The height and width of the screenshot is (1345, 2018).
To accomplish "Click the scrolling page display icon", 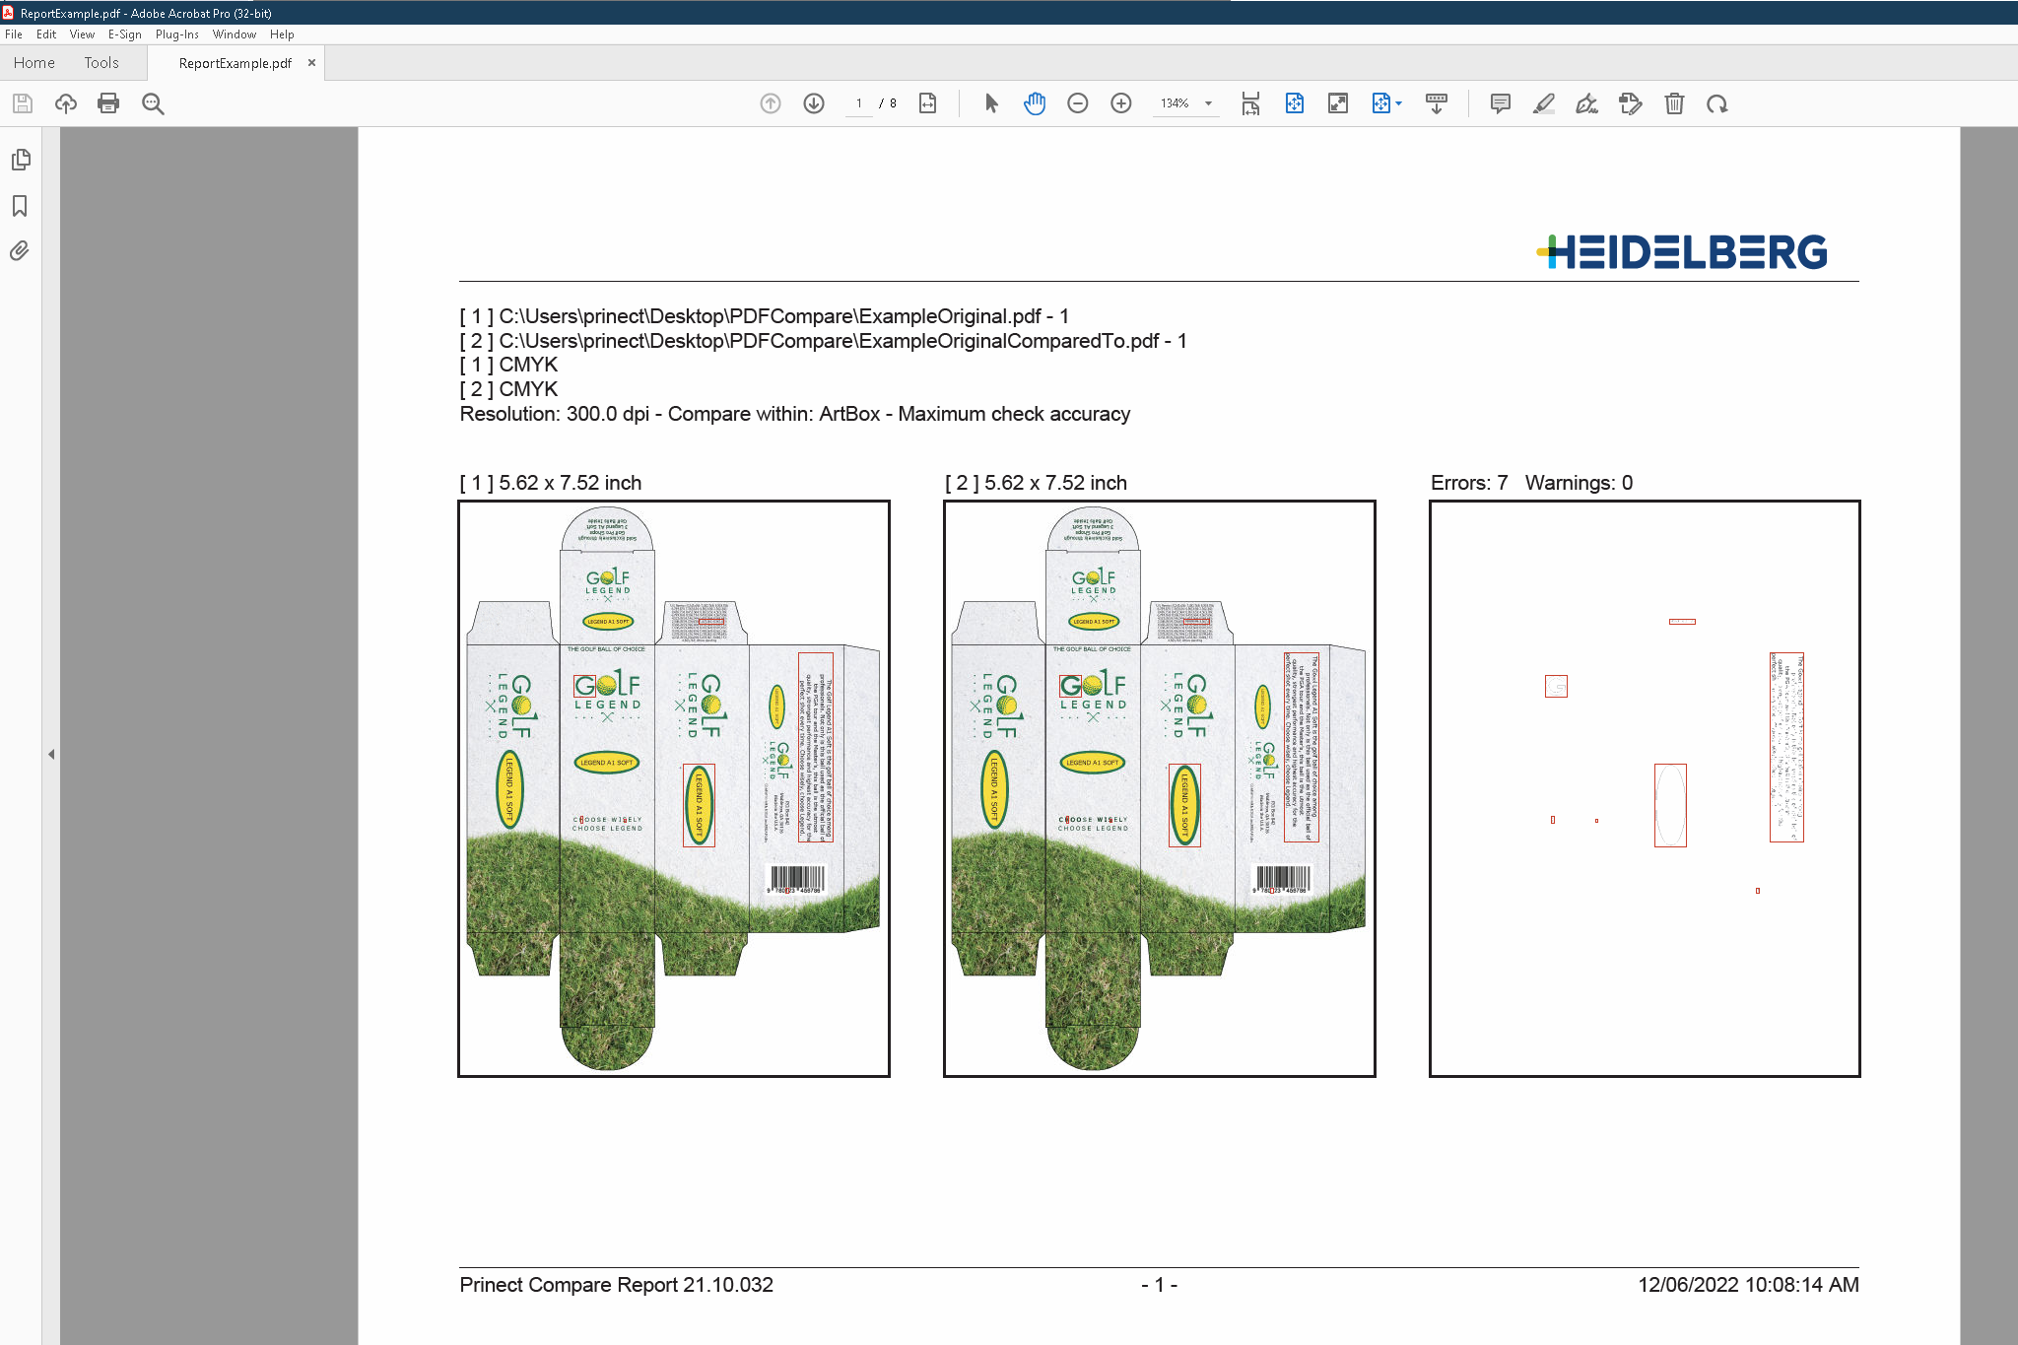I will (x=1250, y=103).
